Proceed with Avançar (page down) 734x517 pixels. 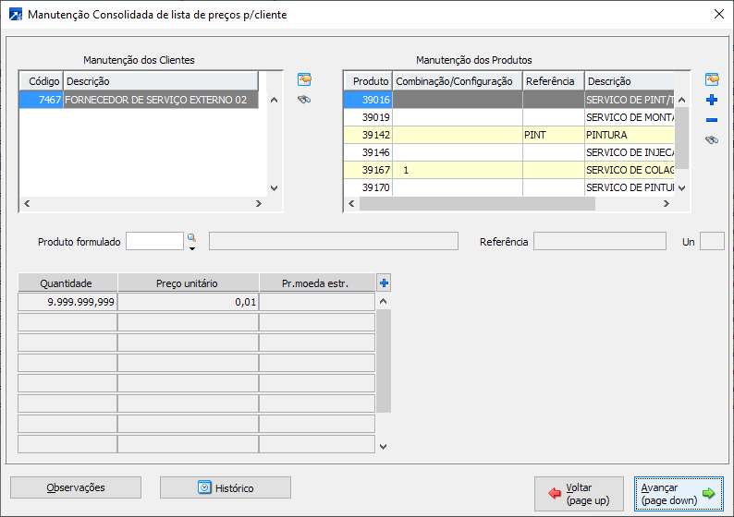pyautogui.click(x=679, y=494)
